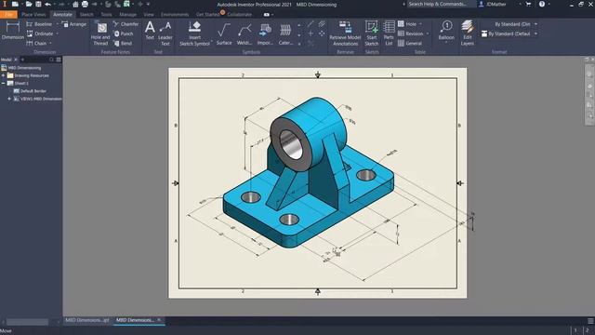Place a Balloon annotation

pos(446,31)
